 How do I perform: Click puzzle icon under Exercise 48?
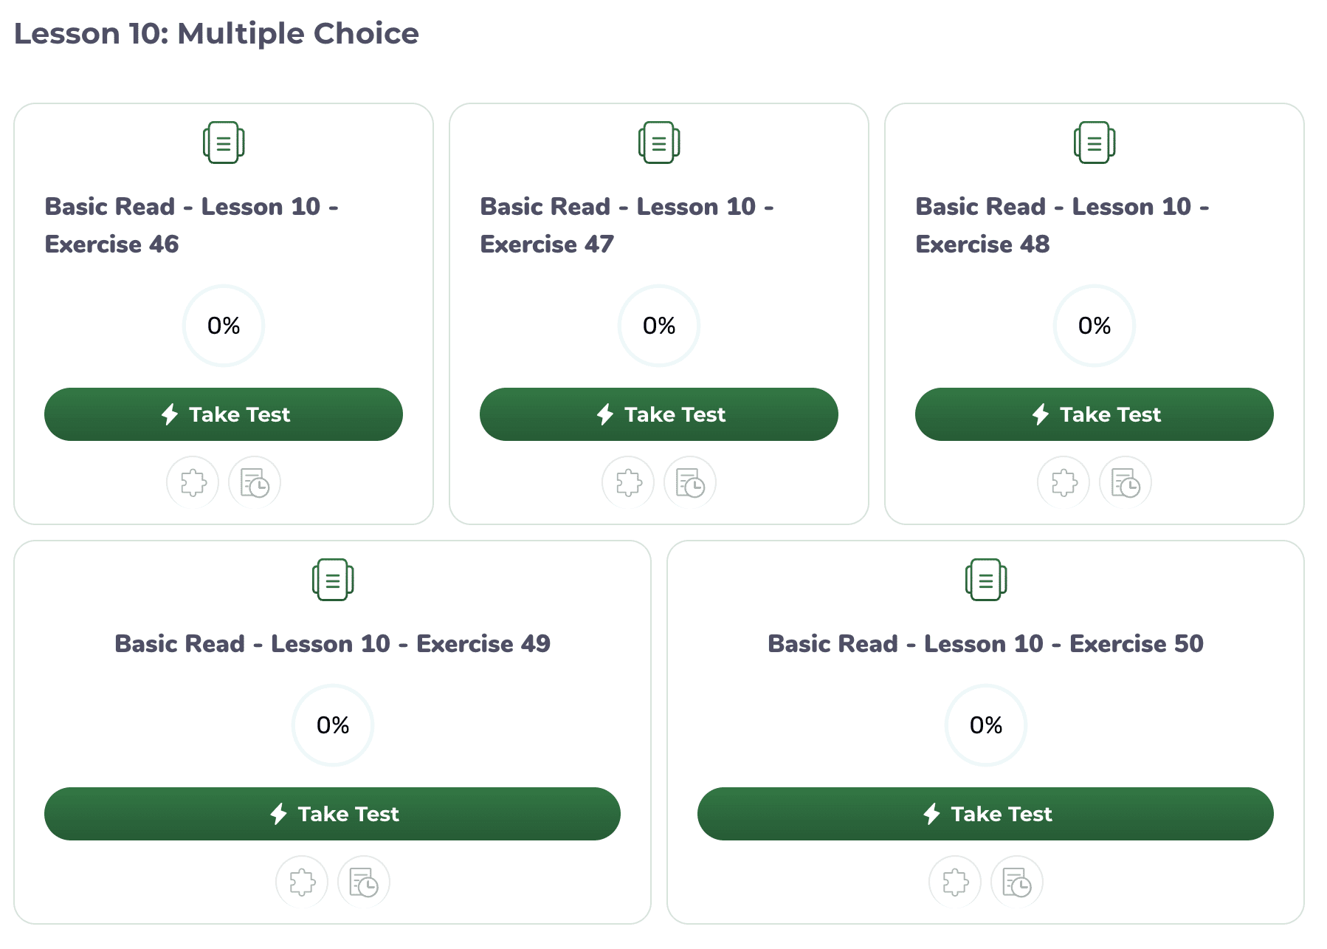[1064, 483]
